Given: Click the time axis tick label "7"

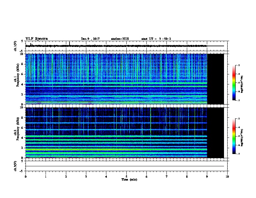Looking at the screenshot, I should 167,177.
